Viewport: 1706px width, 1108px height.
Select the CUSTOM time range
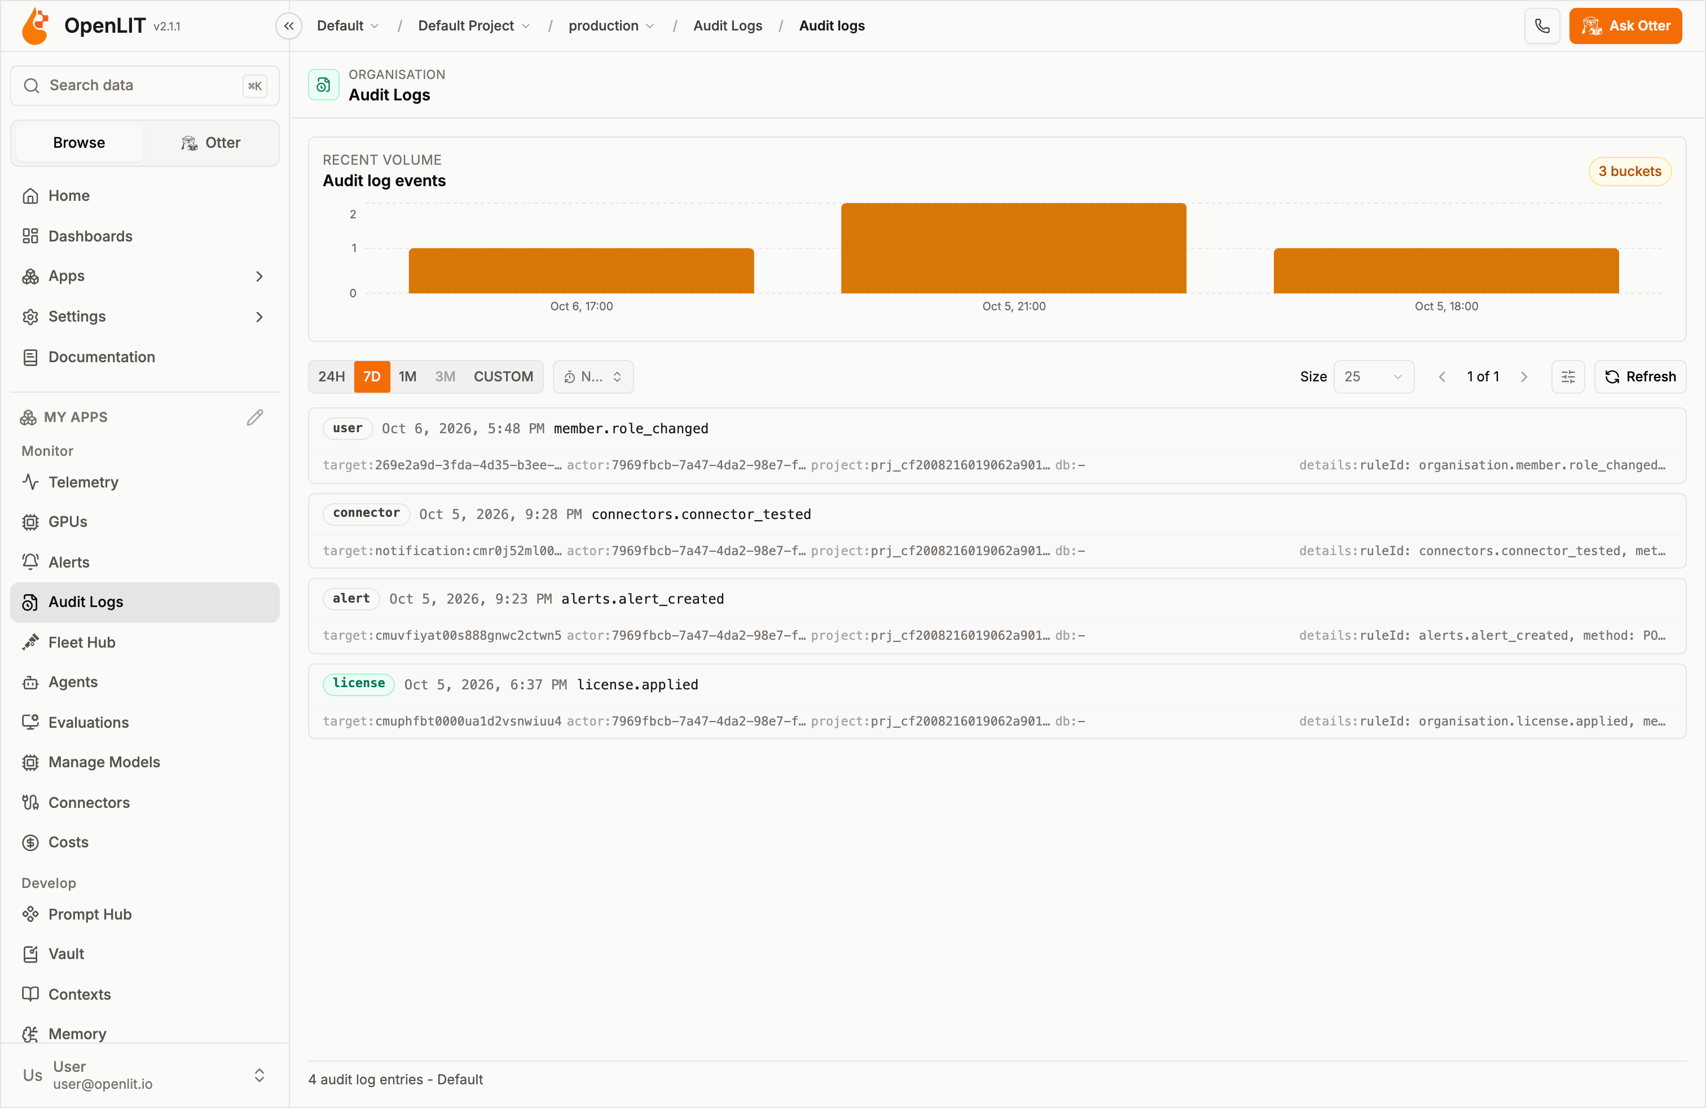pyautogui.click(x=503, y=376)
